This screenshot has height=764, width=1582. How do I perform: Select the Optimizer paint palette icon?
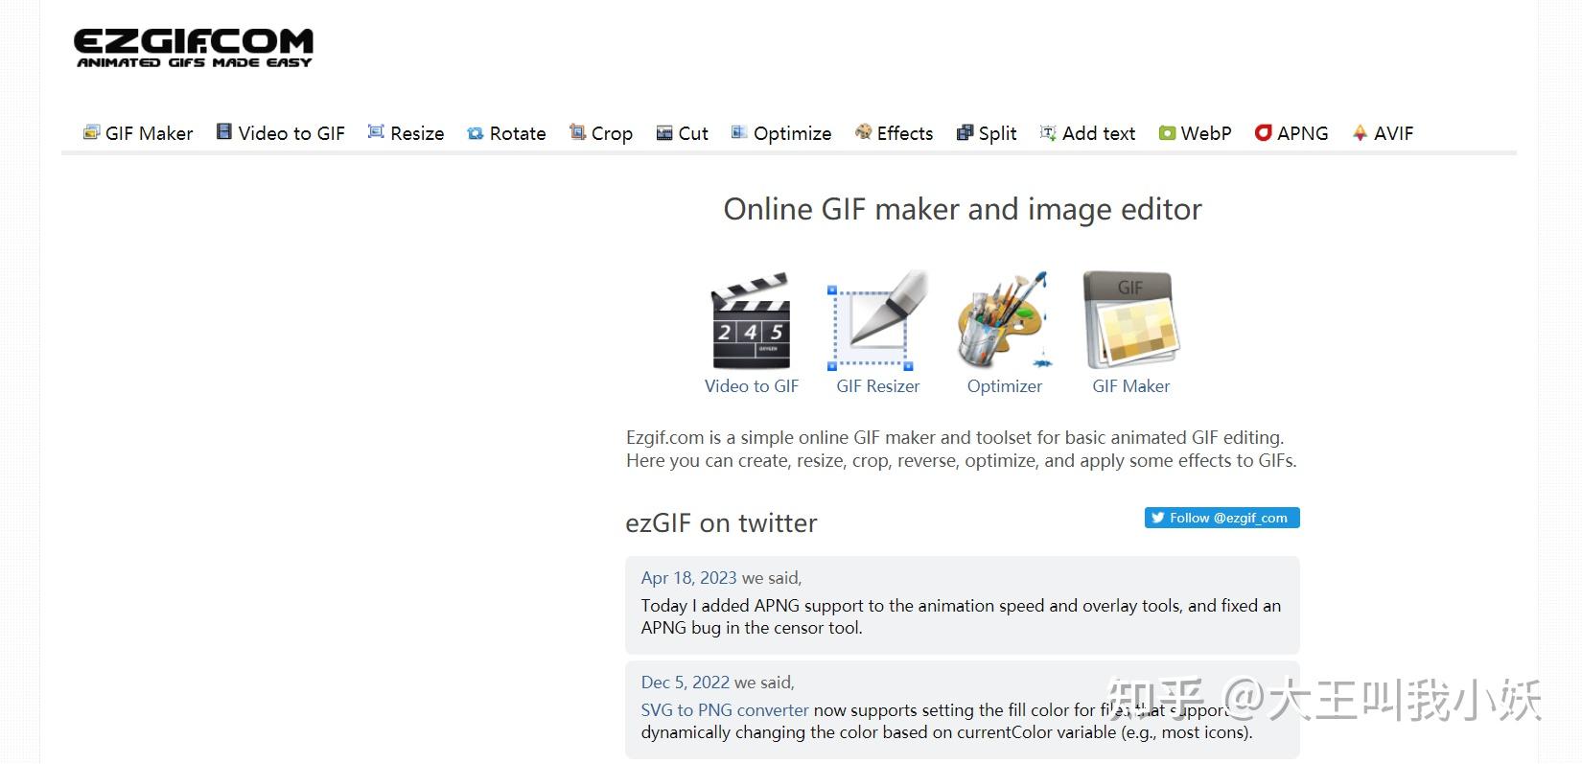[1004, 321]
